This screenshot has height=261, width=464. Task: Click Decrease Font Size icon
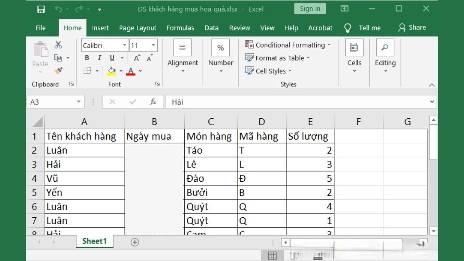tap(150, 58)
